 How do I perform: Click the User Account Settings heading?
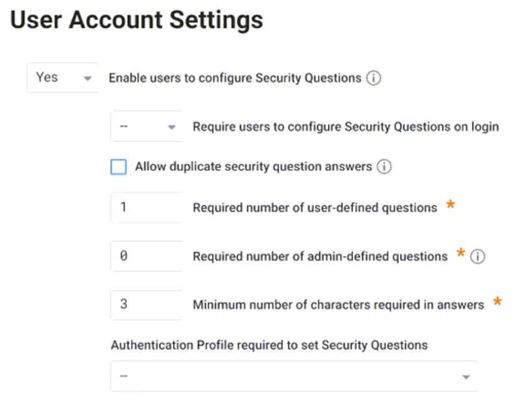tap(137, 21)
